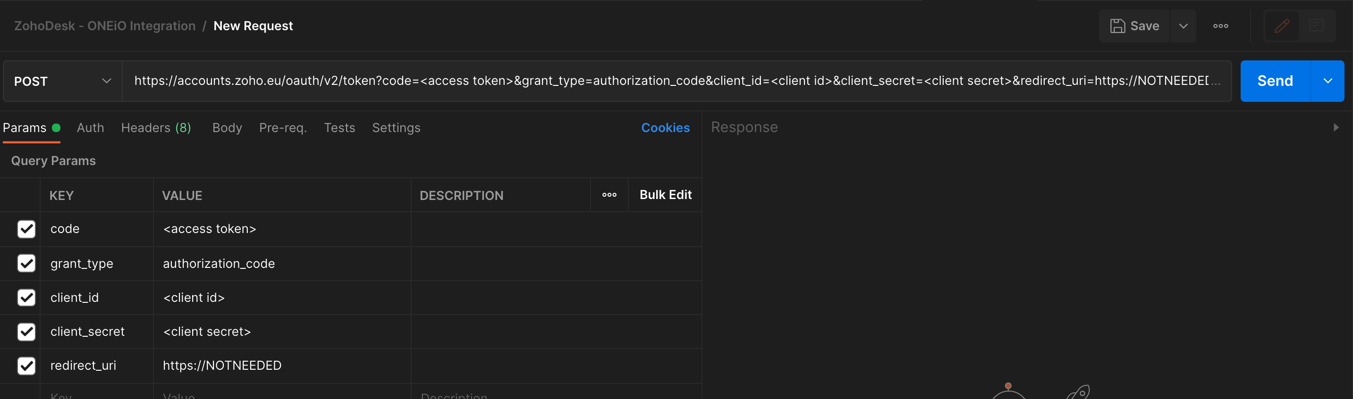Click the DESCRIPTION column header
The height and width of the screenshot is (399, 1353).
(461, 195)
